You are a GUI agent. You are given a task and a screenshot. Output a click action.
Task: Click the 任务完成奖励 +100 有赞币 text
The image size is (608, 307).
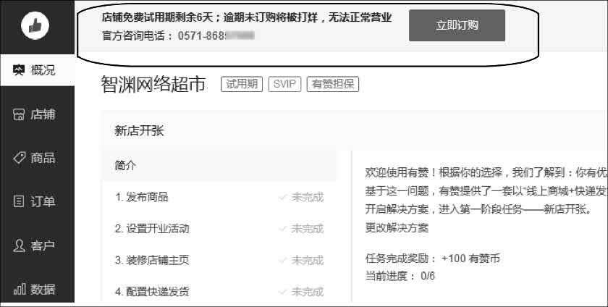point(432,258)
